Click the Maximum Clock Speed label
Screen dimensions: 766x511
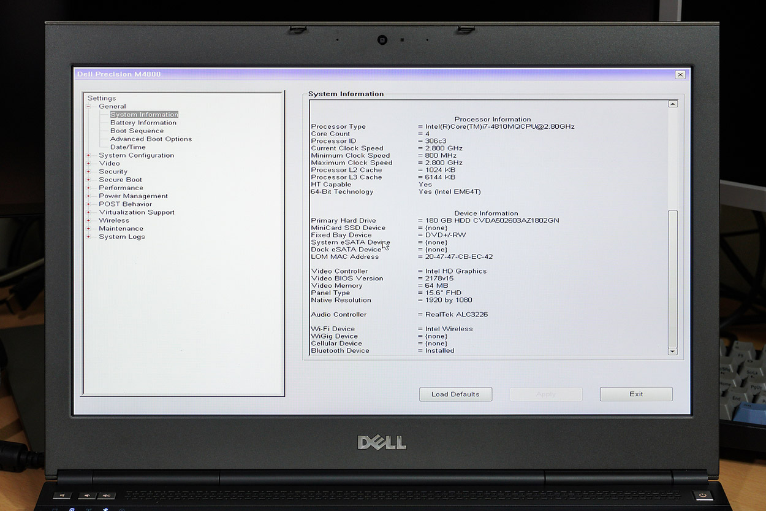point(352,163)
